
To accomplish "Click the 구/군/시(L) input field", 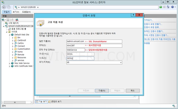I will 80,54.
